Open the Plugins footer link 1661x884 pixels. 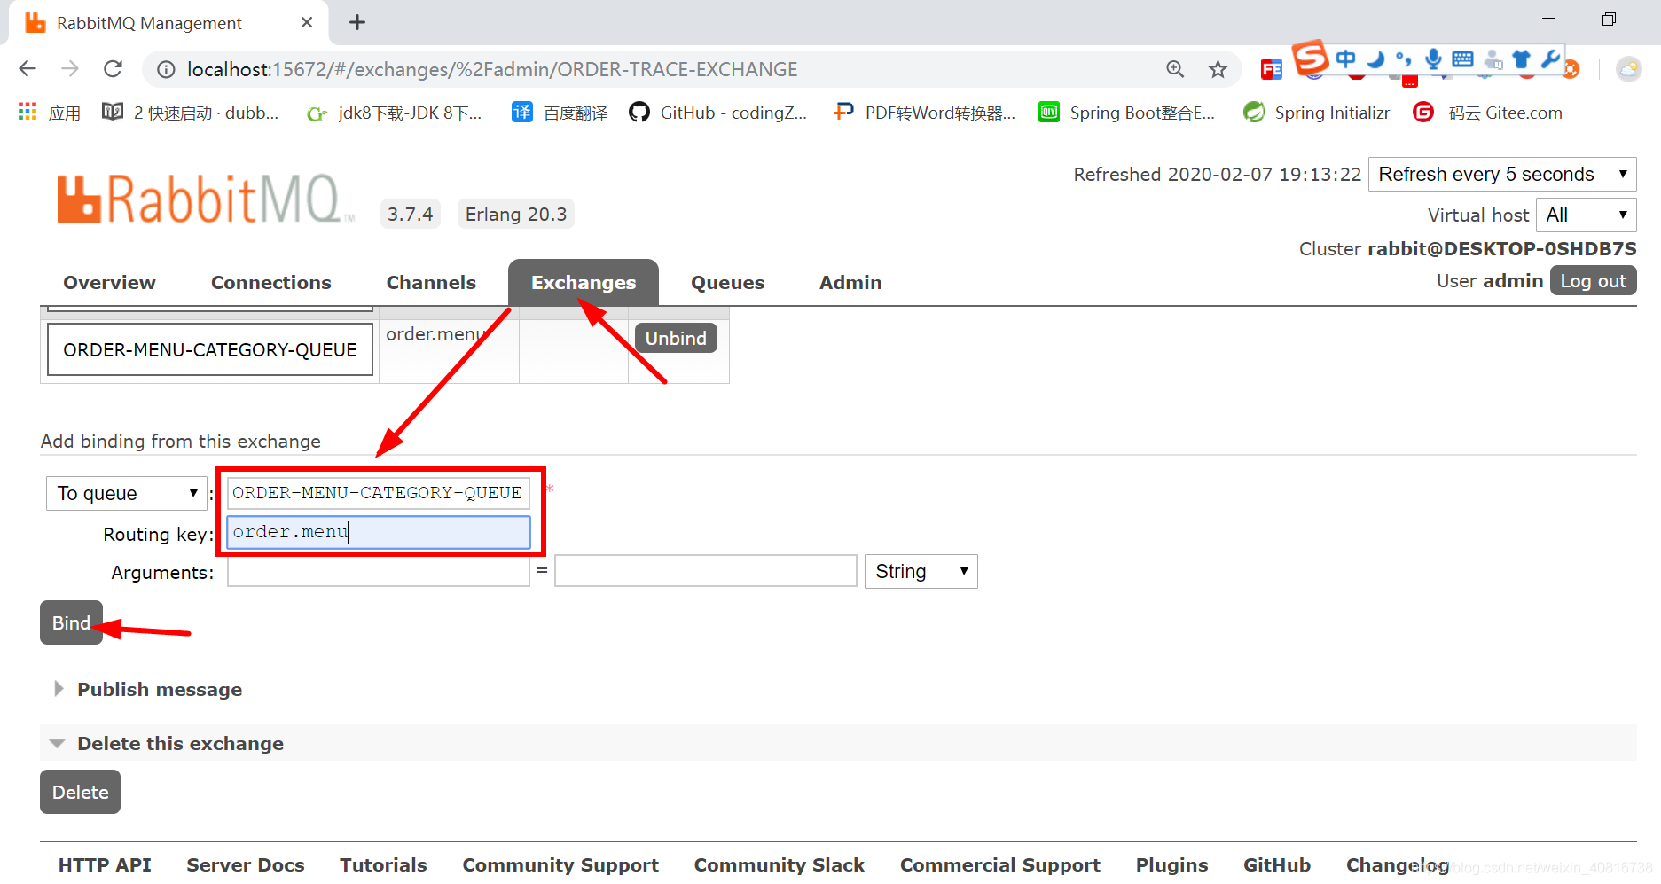(1172, 864)
